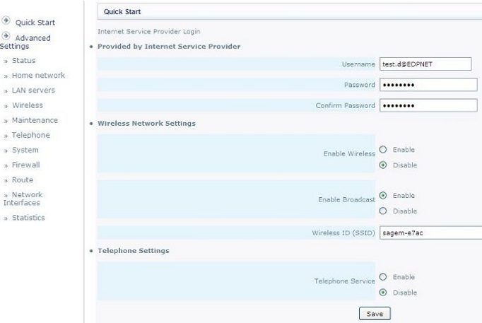The width and height of the screenshot is (482, 323).
Task: Click 'Internet Service Provider Login' text
Action: [149, 31]
